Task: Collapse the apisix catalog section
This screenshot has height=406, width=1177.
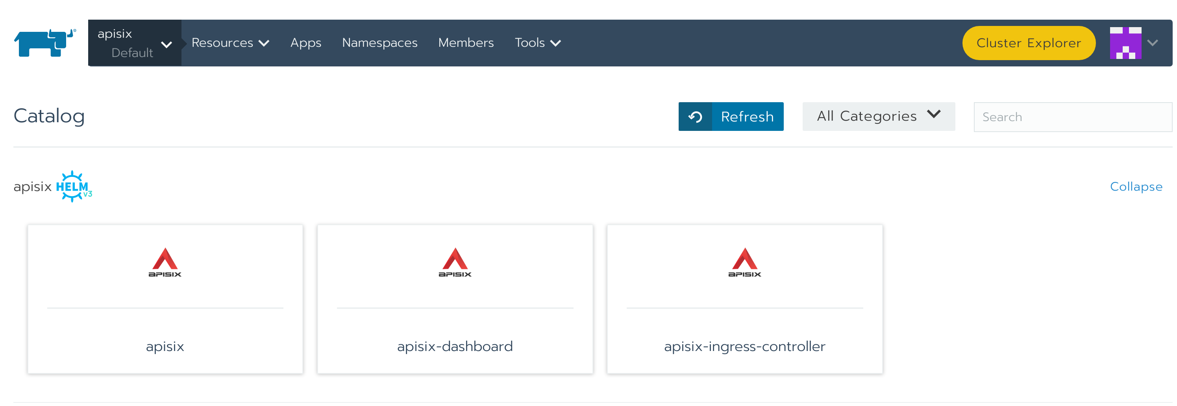Action: click(x=1136, y=187)
